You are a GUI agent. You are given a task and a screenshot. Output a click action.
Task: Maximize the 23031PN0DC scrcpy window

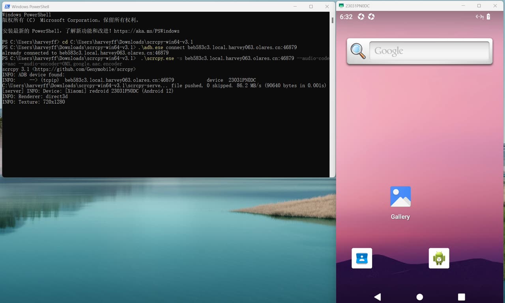[x=479, y=6]
